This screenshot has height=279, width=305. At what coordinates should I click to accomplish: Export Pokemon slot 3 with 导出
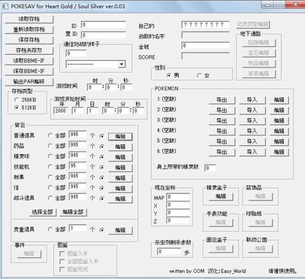[x=222, y=121]
